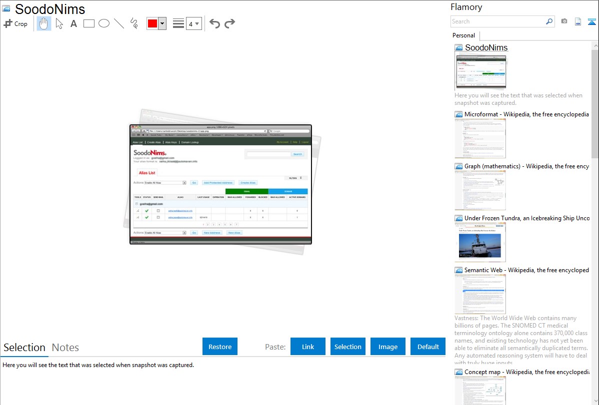Screen dimensions: 599x405
Task: Redo the last annotation
Action: pyautogui.click(x=229, y=23)
